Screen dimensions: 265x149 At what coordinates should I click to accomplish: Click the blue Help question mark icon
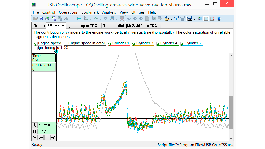pos(219,19)
